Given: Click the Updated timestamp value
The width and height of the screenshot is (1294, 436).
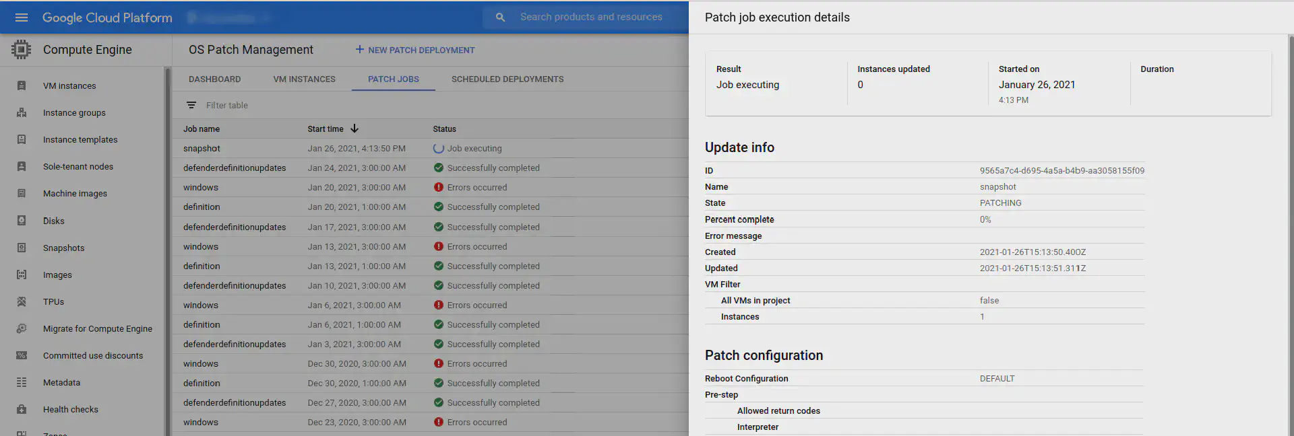Looking at the screenshot, I should coord(1033,268).
